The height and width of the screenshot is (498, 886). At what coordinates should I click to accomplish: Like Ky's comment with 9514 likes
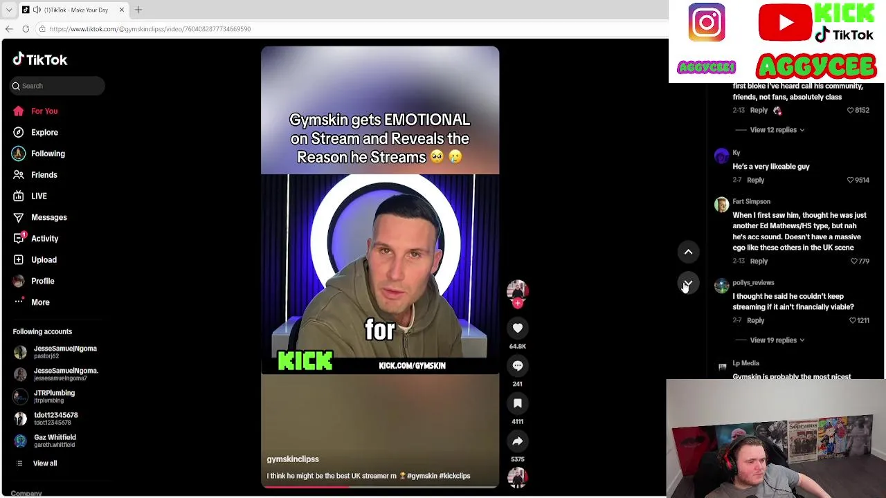pyautogui.click(x=851, y=180)
